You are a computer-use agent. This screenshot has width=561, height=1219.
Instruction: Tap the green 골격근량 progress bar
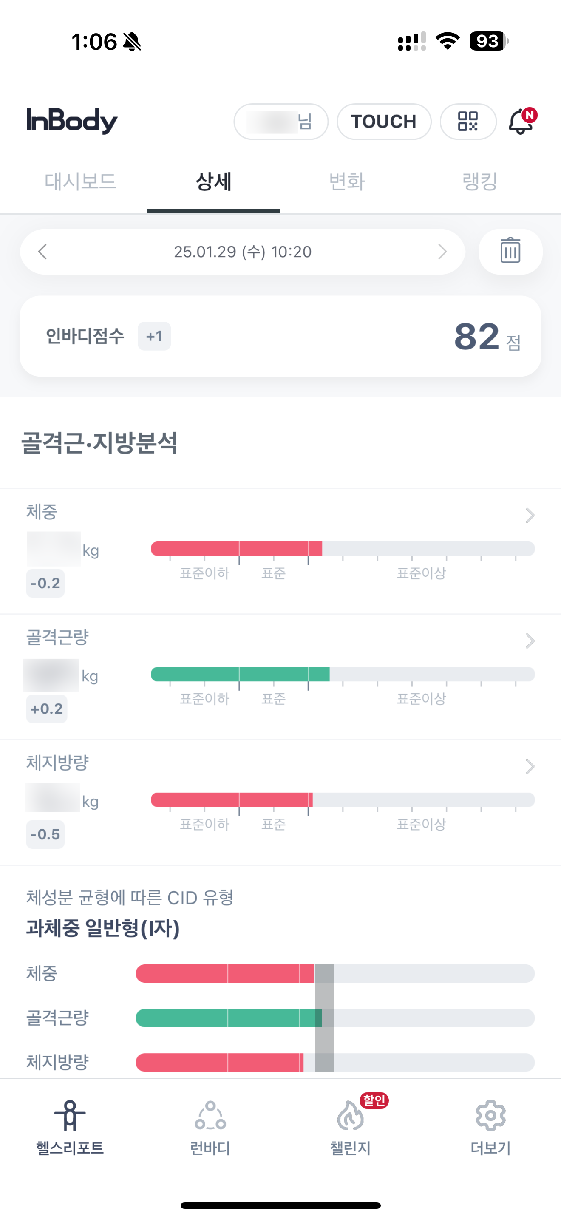click(343, 674)
